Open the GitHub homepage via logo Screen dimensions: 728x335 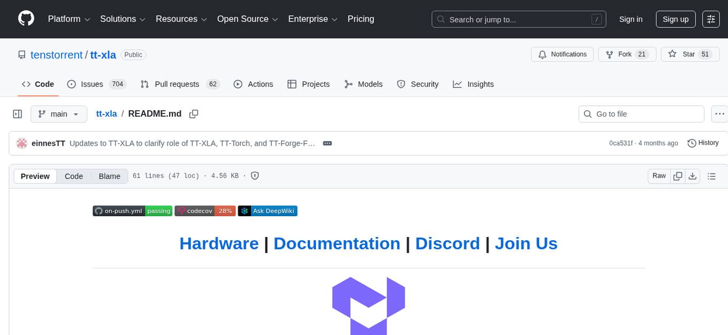click(x=26, y=19)
